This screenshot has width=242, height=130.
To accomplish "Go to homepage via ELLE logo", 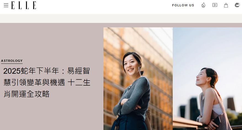I will click(24, 5).
